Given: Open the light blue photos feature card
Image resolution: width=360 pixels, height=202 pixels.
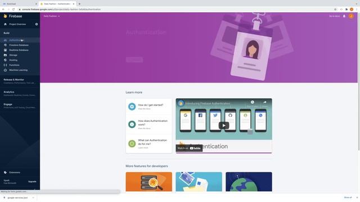Looking at the screenshot, I should [199, 182].
